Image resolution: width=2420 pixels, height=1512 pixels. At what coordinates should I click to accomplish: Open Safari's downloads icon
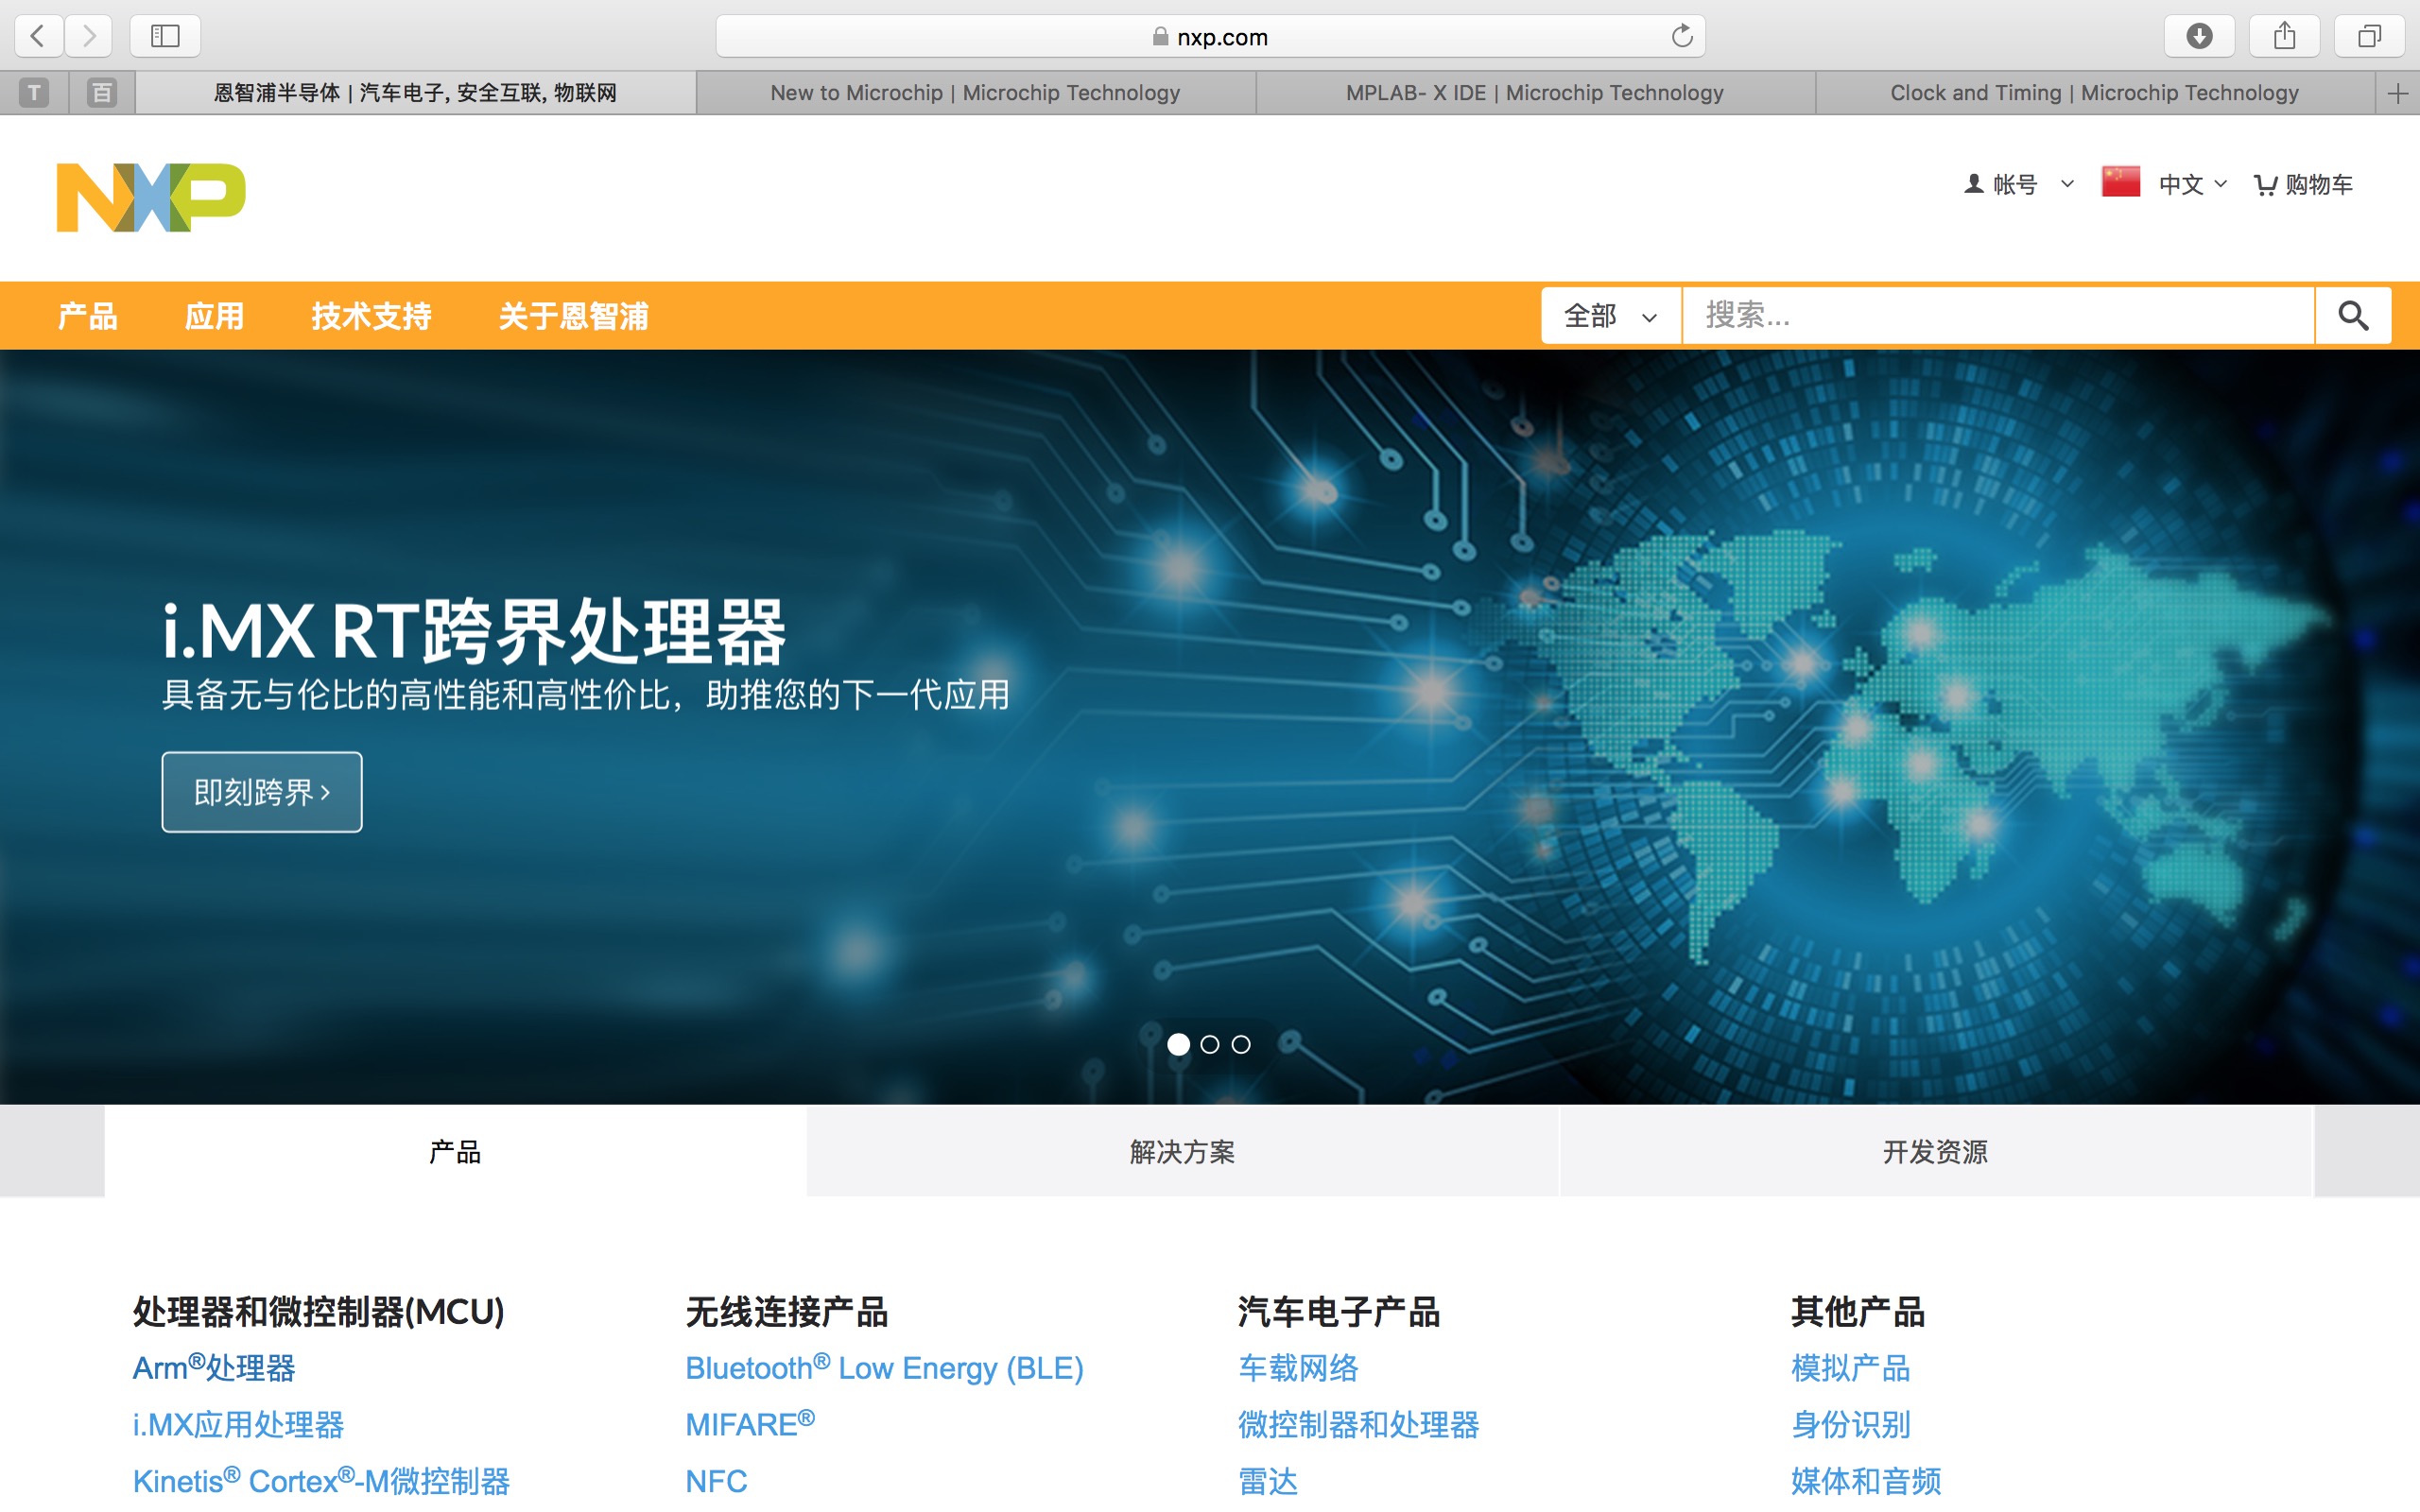click(x=2200, y=36)
